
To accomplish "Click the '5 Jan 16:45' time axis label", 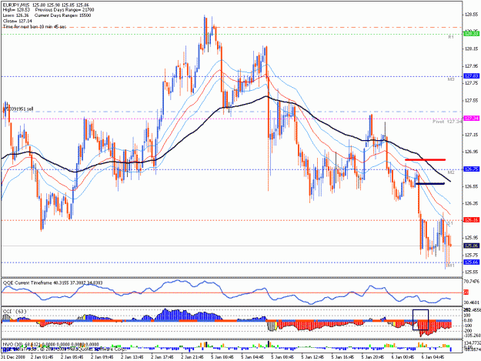I will point(343,357).
